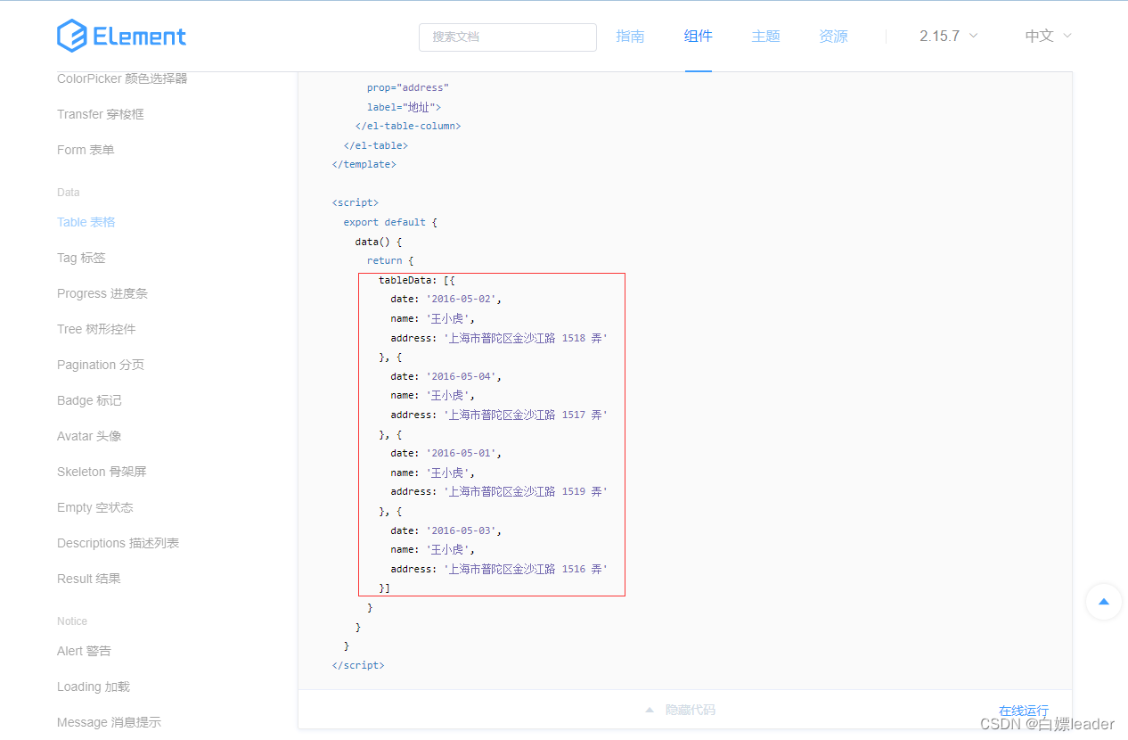
Task: Open the 主题 nav tab
Action: coord(765,37)
